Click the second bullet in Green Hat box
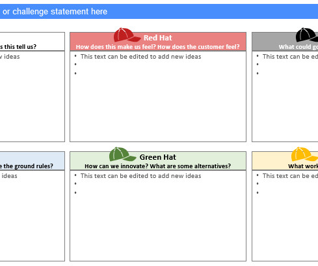The width and height of the screenshot is (318, 266). point(75,184)
